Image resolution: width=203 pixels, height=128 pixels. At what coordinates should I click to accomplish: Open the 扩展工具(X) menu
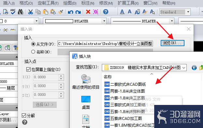[x=128, y=3]
